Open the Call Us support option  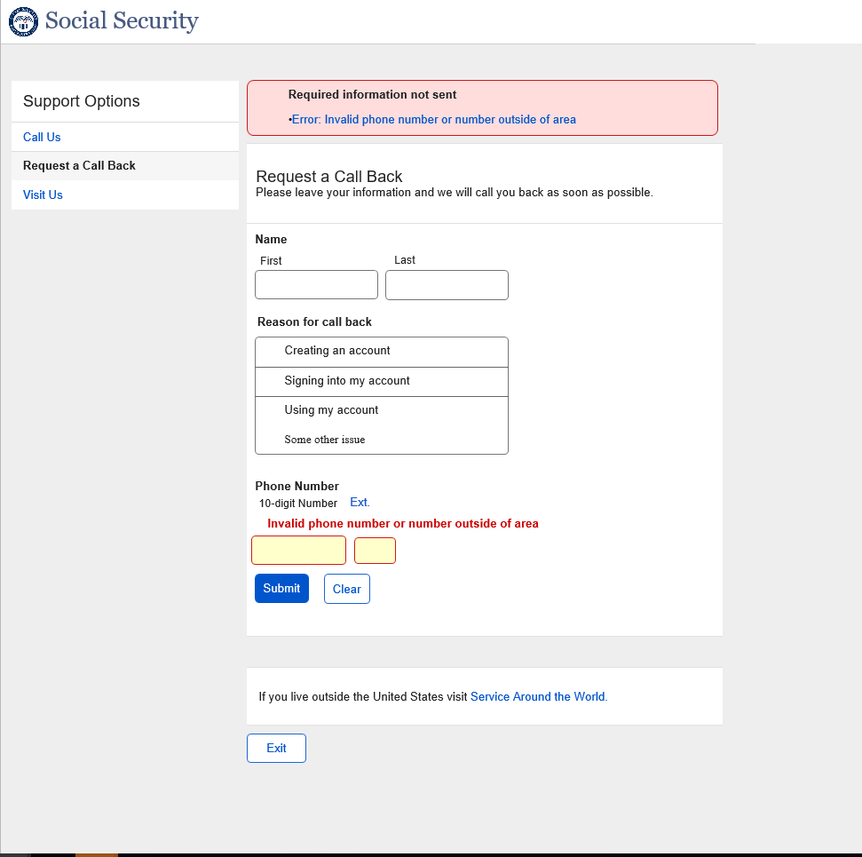[x=42, y=138]
